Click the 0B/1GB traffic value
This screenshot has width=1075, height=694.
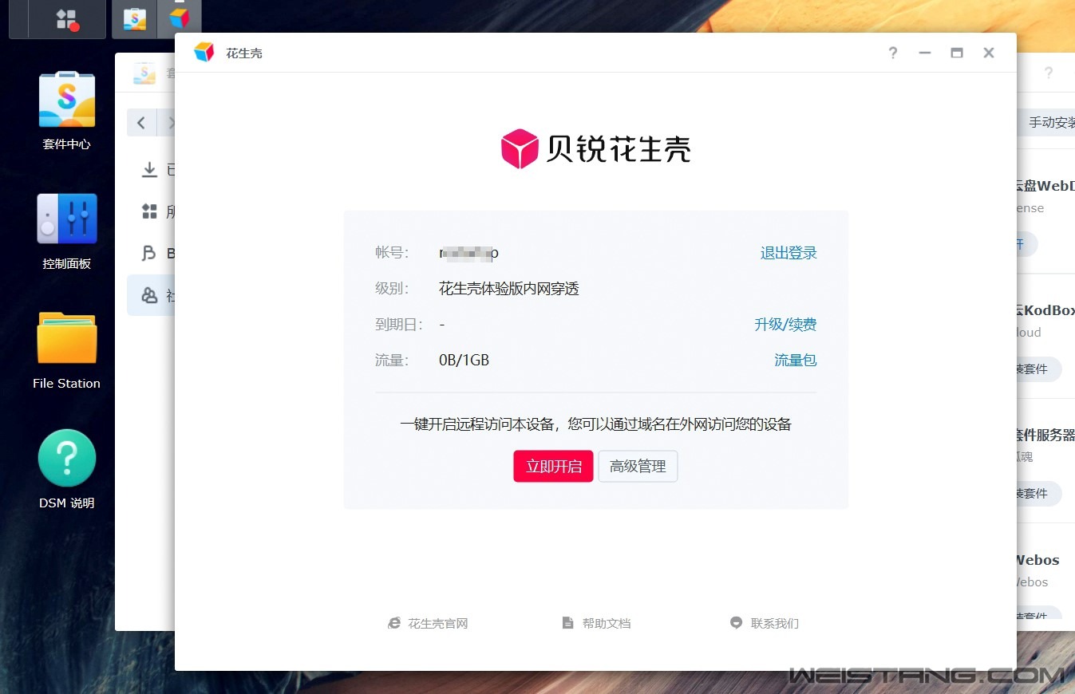pyautogui.click(x=464, y=361)
